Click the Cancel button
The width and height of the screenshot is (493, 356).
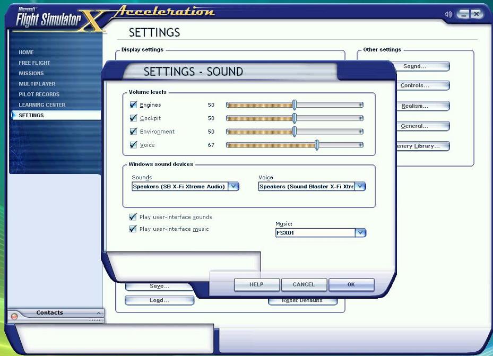[304, 285]
